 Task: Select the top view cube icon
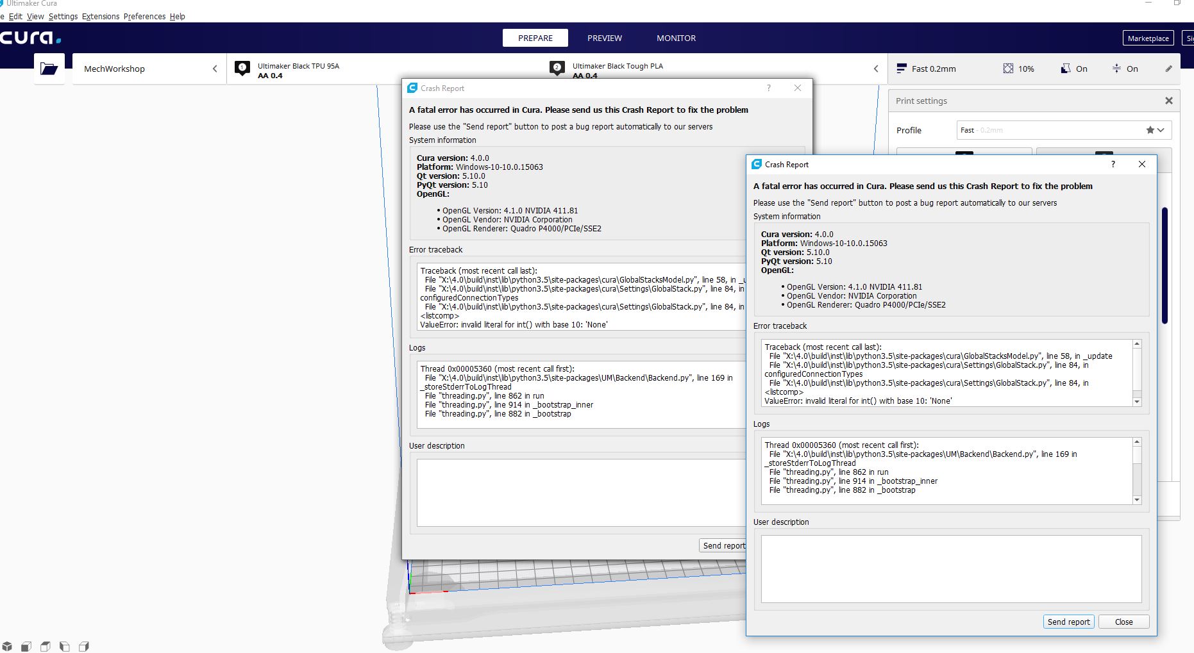tap(45, 646)
